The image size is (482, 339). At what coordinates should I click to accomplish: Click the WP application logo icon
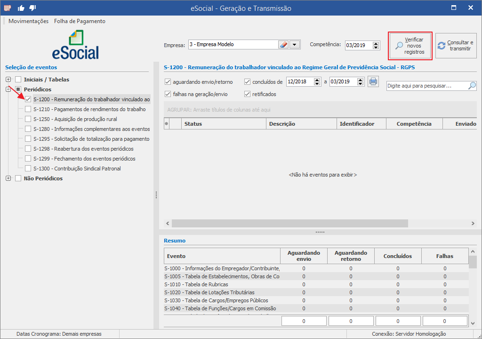pyautogui.click(x=8, y=8)
